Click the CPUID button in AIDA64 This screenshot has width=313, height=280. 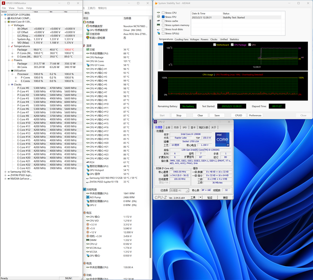point(239,115)
